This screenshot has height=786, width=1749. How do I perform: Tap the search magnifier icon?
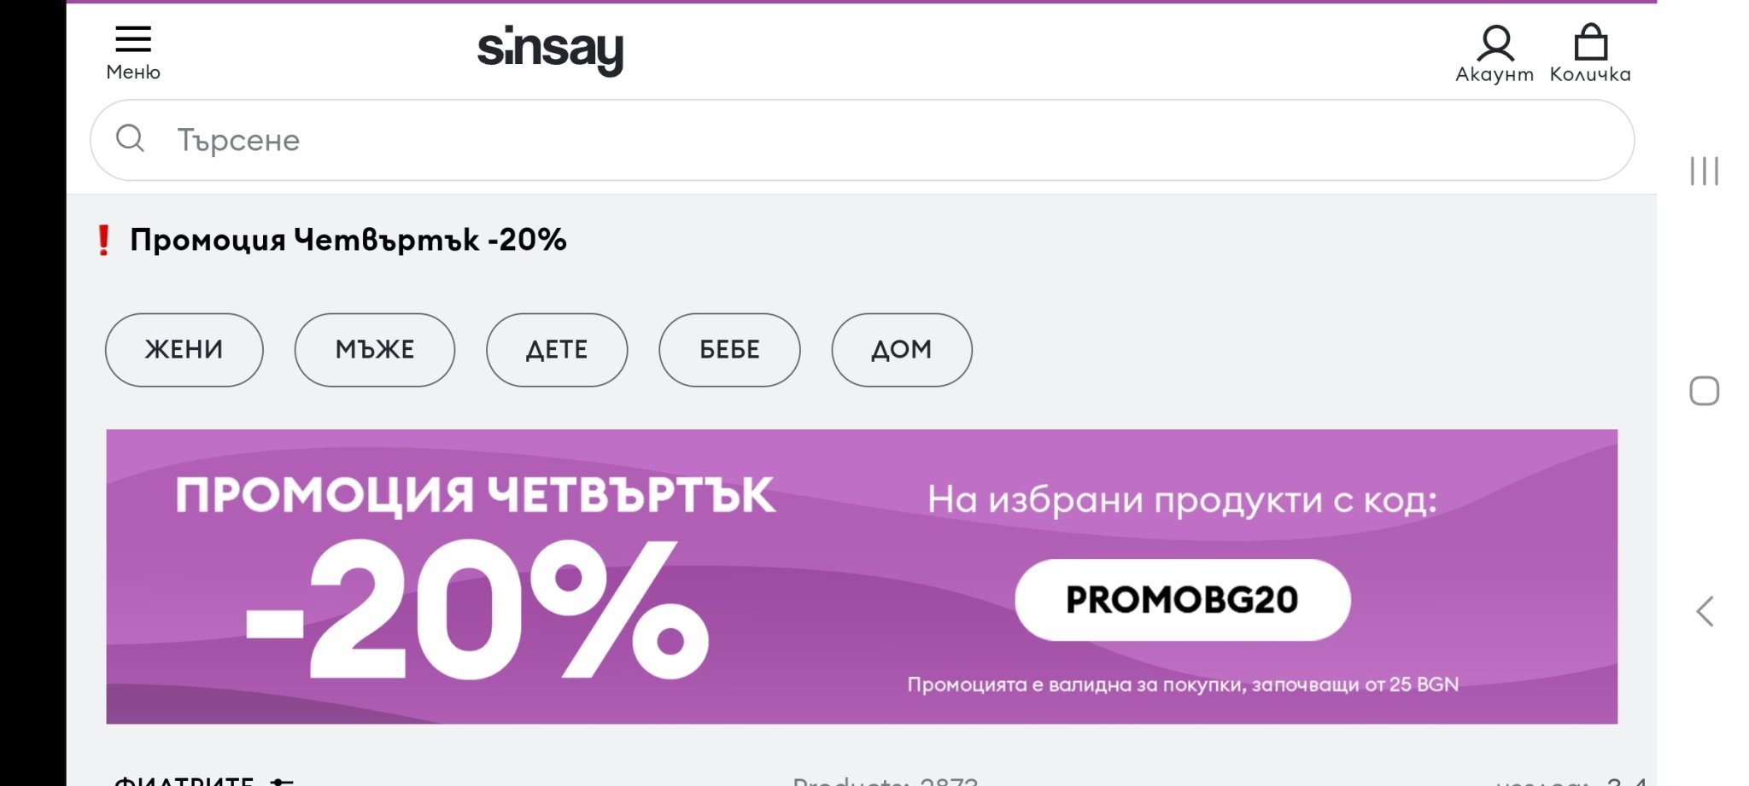point(130,138)
